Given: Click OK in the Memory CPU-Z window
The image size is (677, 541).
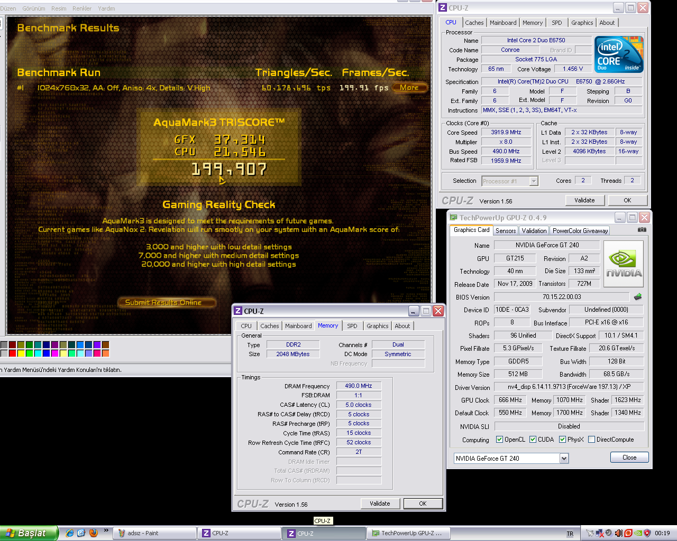Looking at the screenshot, I should pyautogui.click(x=423, y=503).
